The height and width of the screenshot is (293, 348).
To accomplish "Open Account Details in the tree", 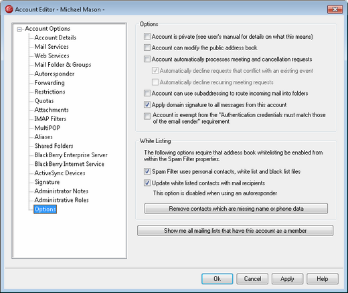I will point(56,37).
